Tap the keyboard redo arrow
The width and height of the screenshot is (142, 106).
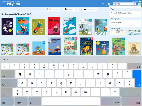(x=8, y=59)
